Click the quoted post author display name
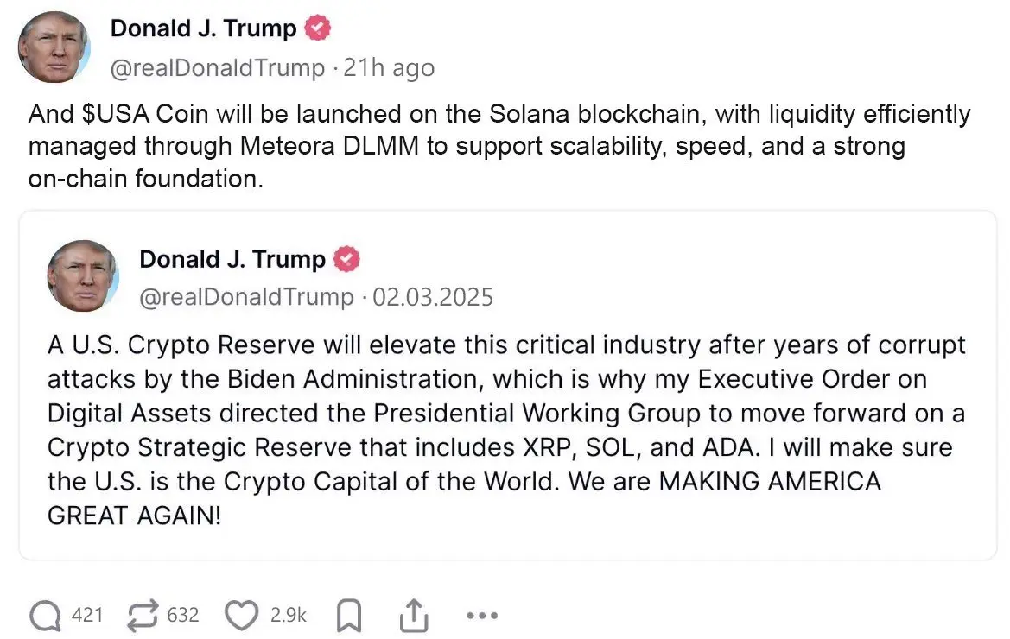 [232, 259]
